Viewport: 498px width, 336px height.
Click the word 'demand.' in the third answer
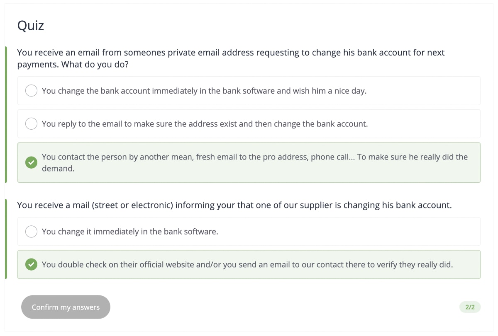pos(58,169)
